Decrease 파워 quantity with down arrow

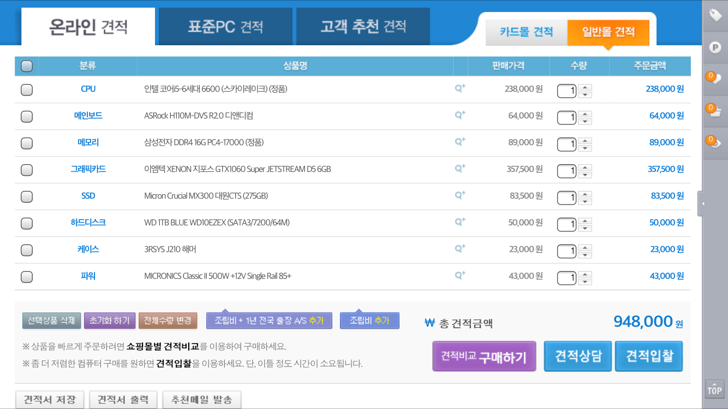coord(585,282)
